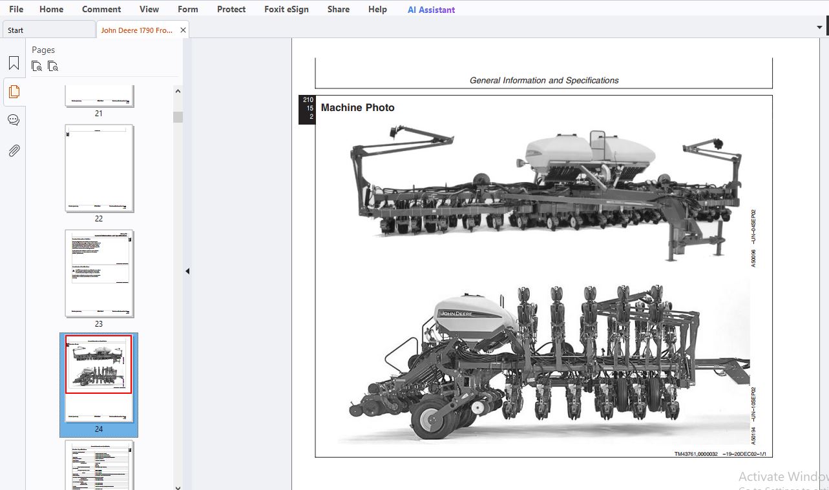Open the Comment ribbon tab
Screen dimensions: 829x490
(101, 9)
